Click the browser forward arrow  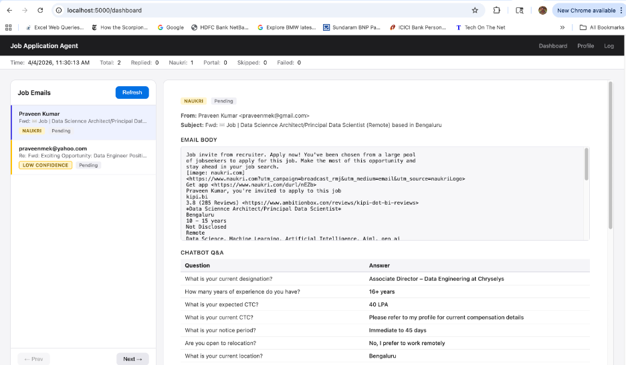[25, 11]
